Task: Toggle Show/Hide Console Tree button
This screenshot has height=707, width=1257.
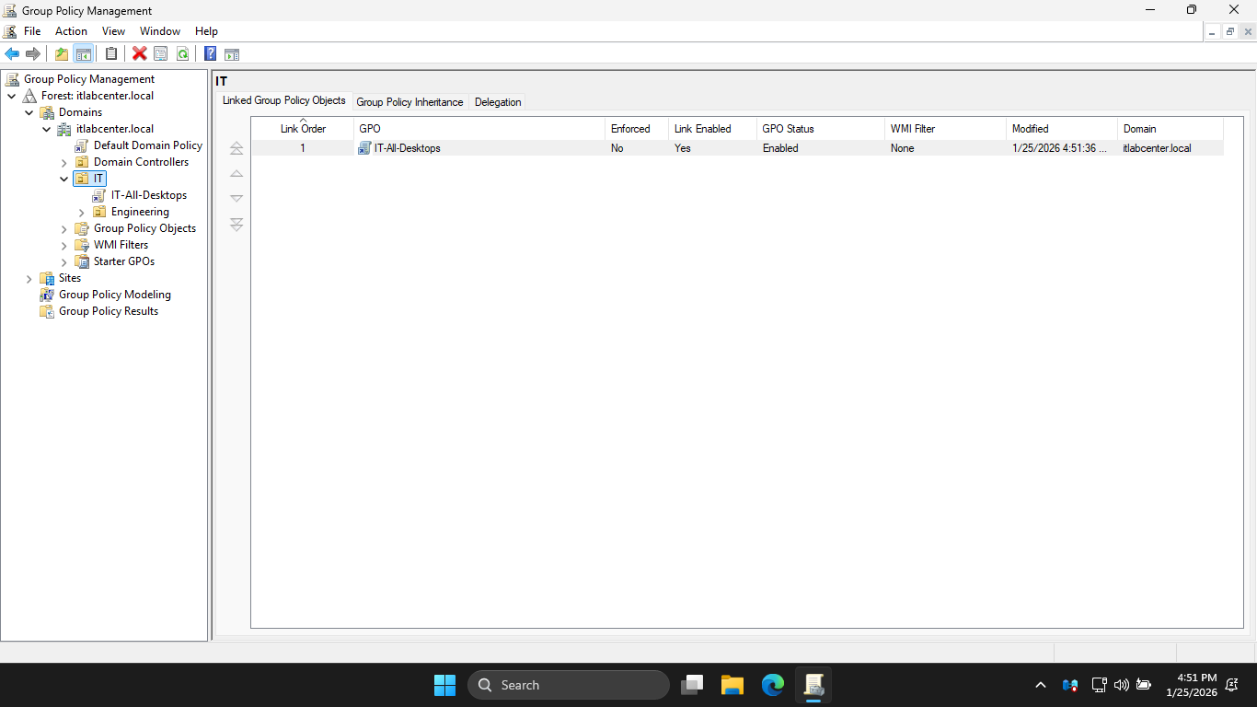Action: [83, 54]
